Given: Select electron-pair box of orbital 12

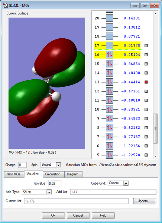Looking at the screenshot, I should tap(110, 91).
